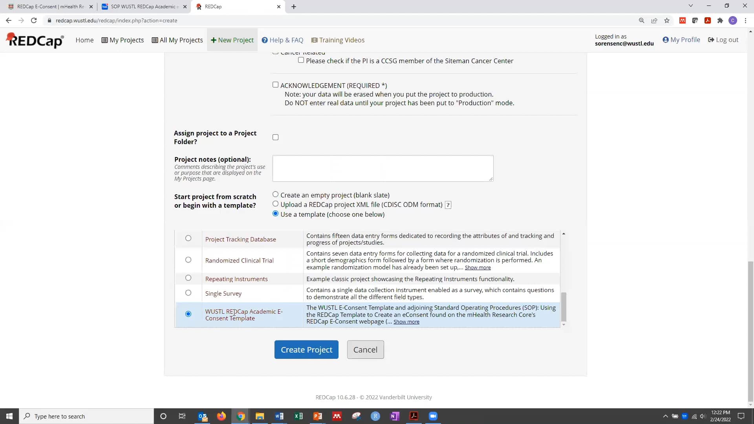
Task: Open Help & FAQ menu item
Action: (282, 40)
